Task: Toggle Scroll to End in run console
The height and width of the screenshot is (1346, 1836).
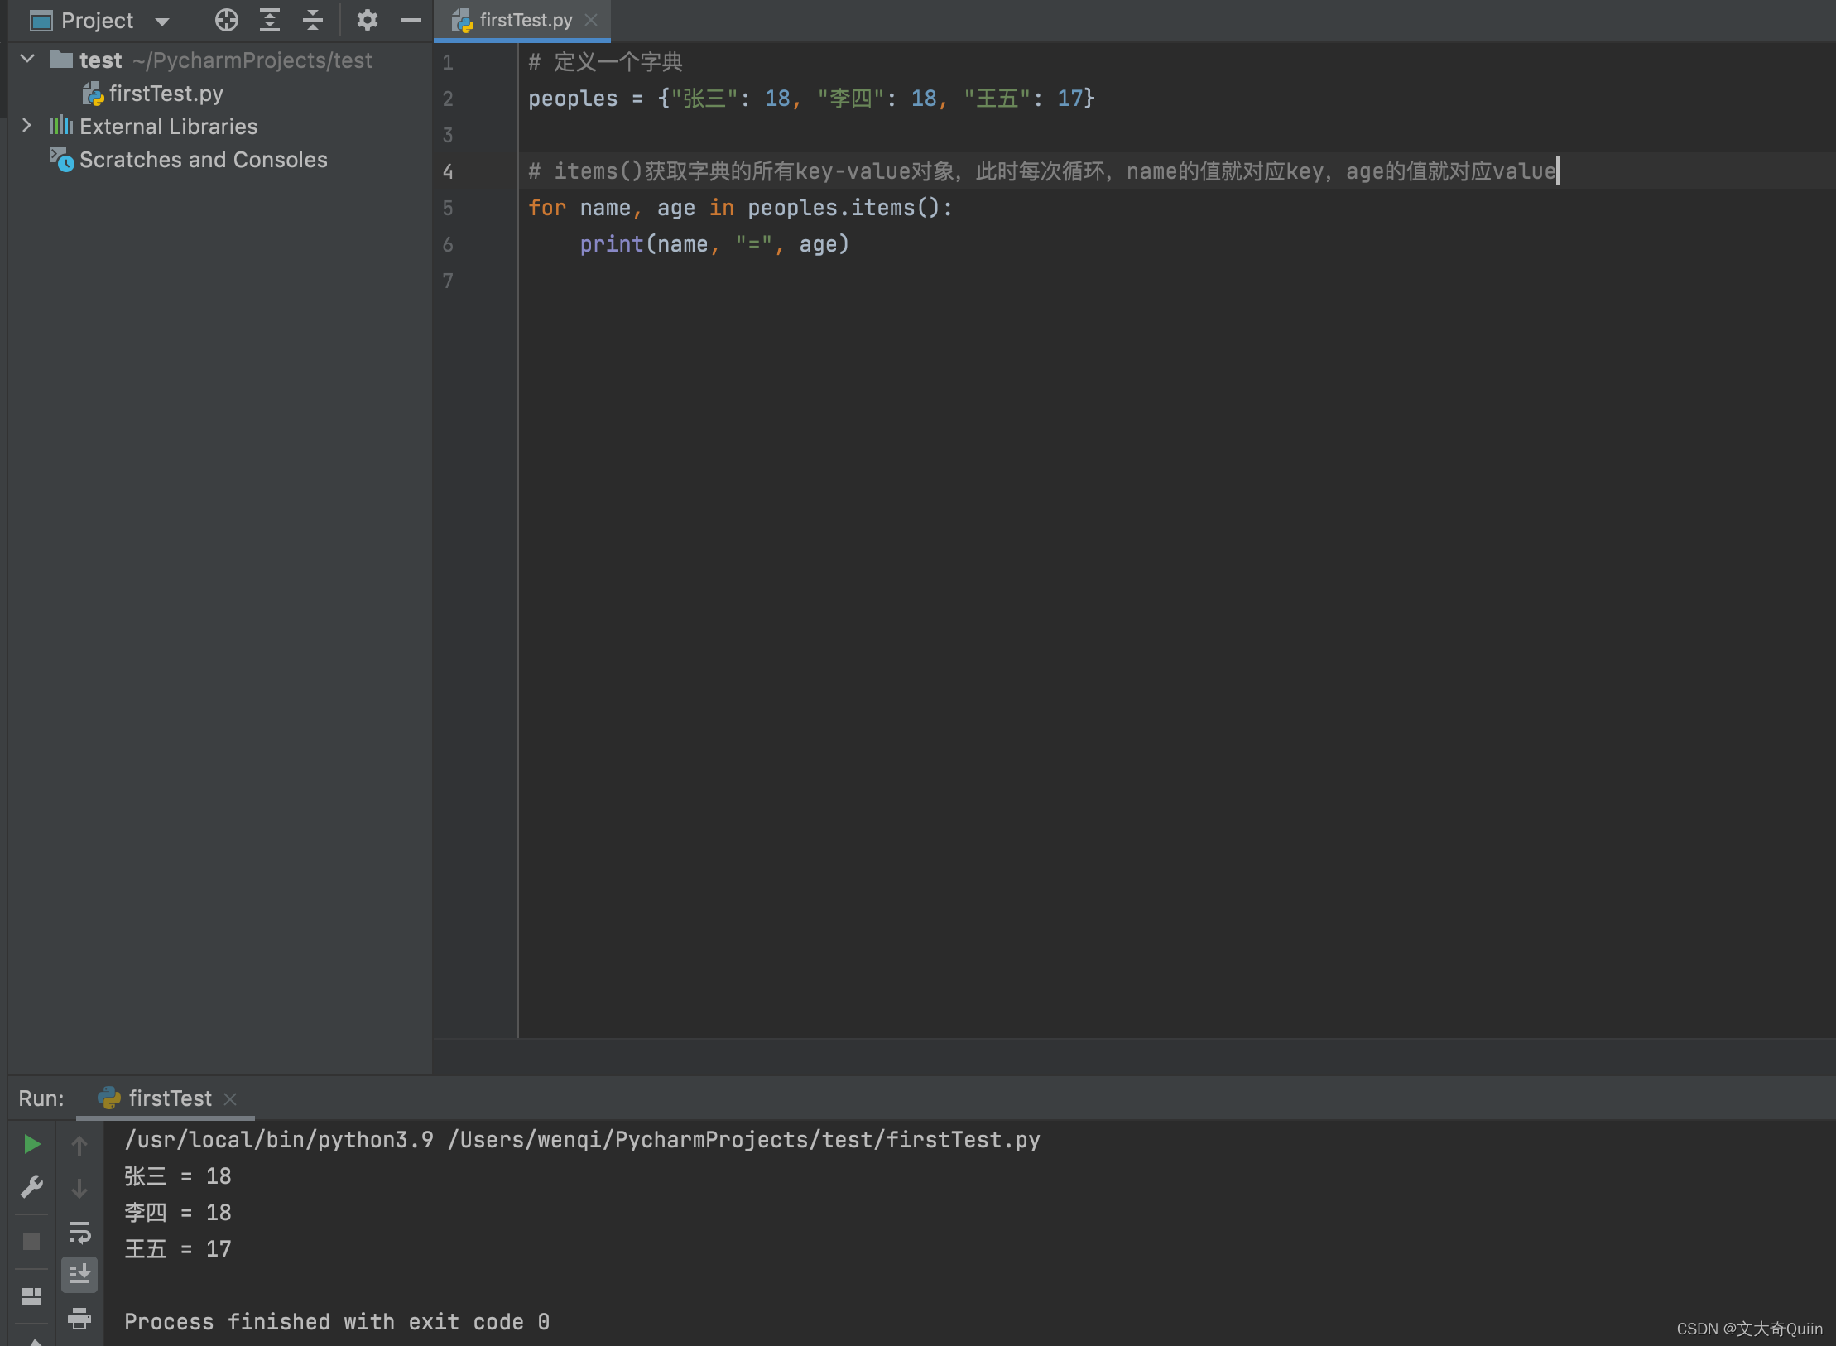Action: 79,1275
